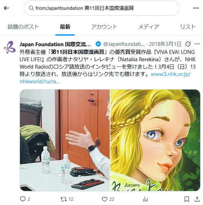The image size is (203, 205).
Task: Open the アカウント tab
Action: pos(104,27)
